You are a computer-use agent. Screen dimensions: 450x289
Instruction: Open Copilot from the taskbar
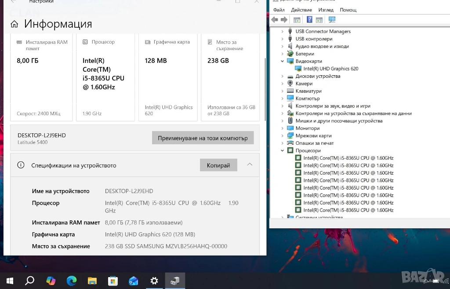click(51, 280)
